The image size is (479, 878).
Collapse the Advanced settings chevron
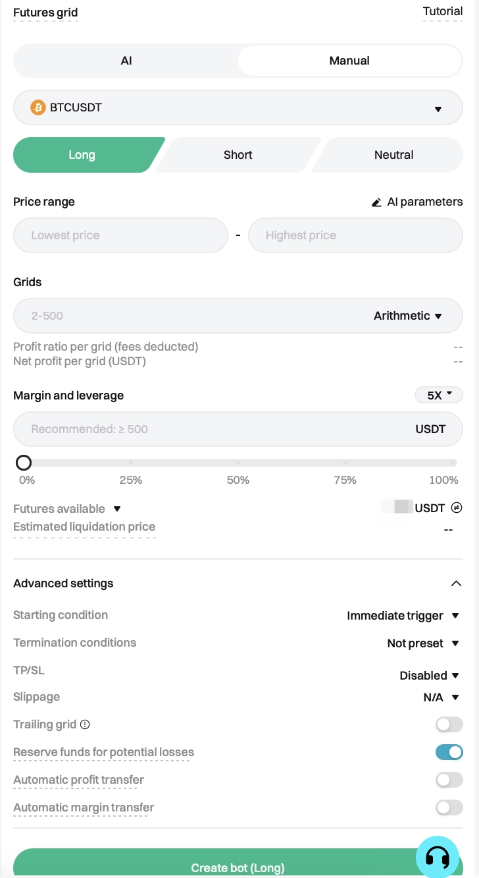click(x=456, y=583)
